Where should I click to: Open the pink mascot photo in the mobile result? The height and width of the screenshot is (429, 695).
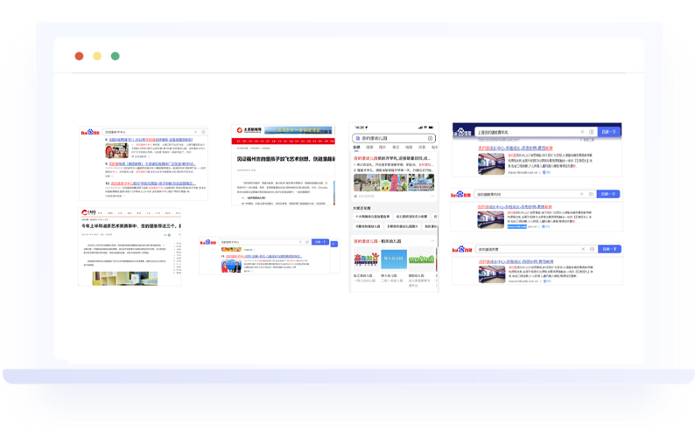click(x=393, y=183)
